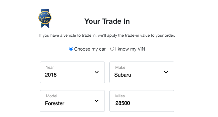Click the mileage value 28500
The width and height of the screenshot is (218, 117).
pyautogui.click(x=123, y=103)
